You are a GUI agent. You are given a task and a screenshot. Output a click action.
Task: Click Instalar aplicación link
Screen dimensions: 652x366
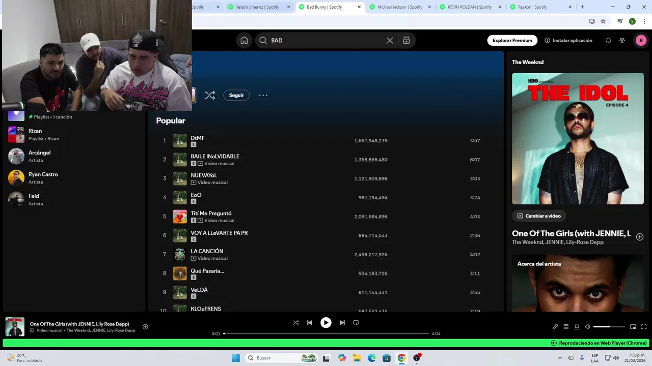coord(568,40)
